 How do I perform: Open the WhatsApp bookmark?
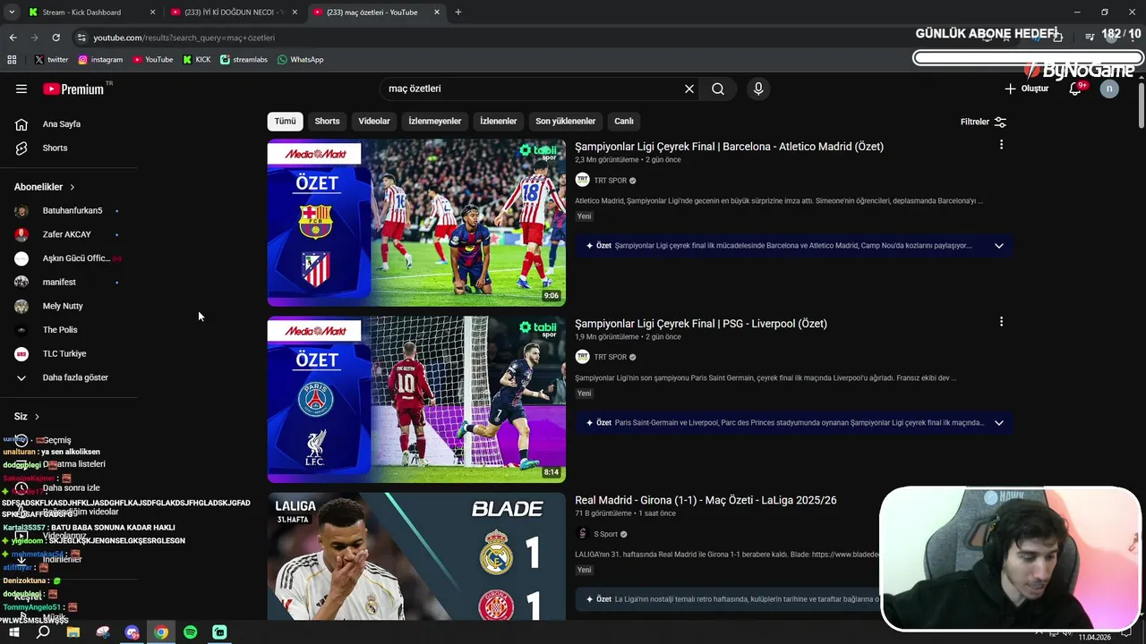coord(300,60)
